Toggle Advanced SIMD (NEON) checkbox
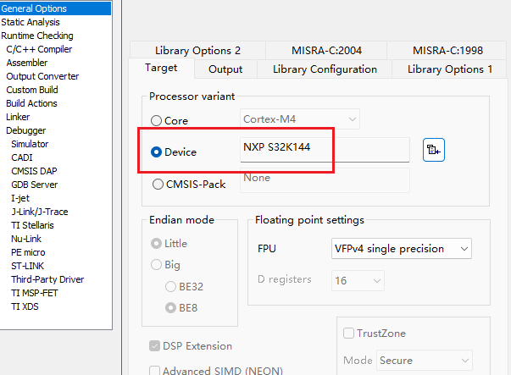This screenshot has width=511, height=375. tap(154, 371)
